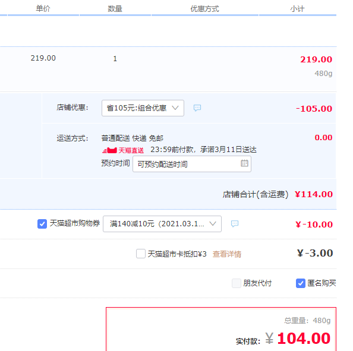Open the 查看详情 link
This screenshot has height=351, width=353.
(x=227, y=254)
